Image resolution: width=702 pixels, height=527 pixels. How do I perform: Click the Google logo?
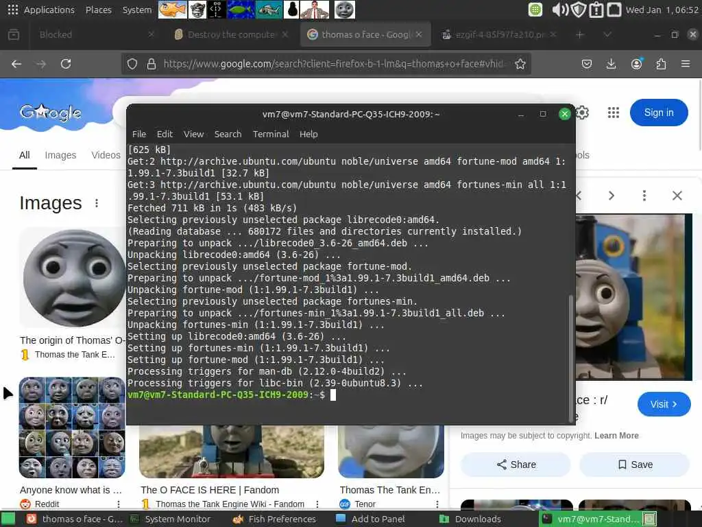[50, 113]
